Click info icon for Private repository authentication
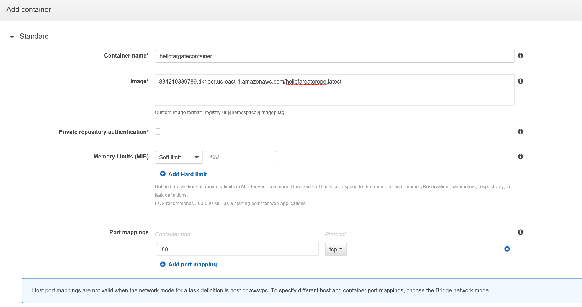The width and height of the screenshot is (582, 307). click(x=521, y=132)
